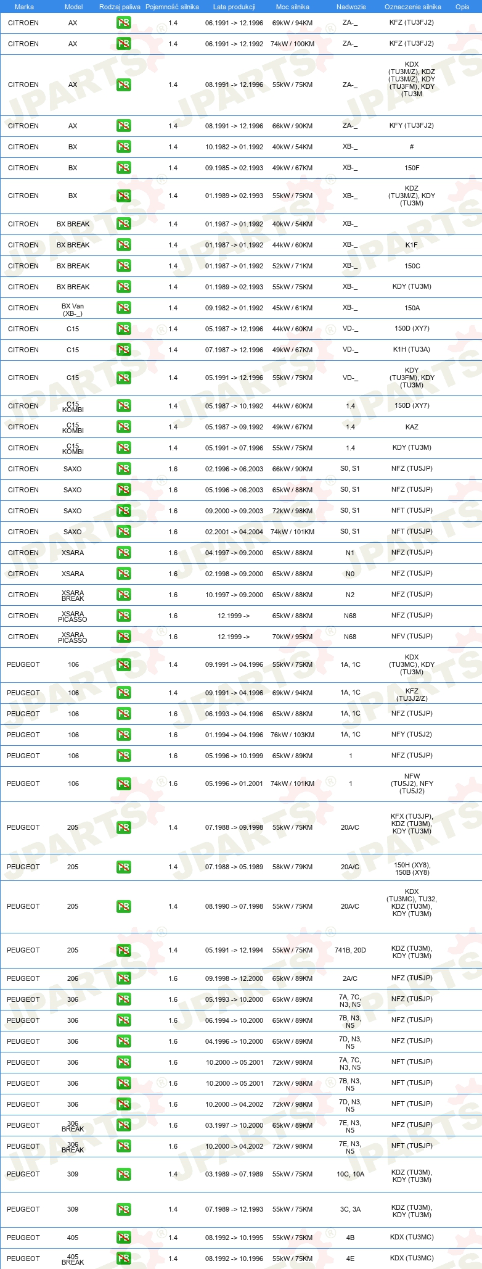This screenshot has width=482, height=1269.
Task: Click the petrol icon in the AX KFY (TU3FJ2) row
Action: coord(123,126)
